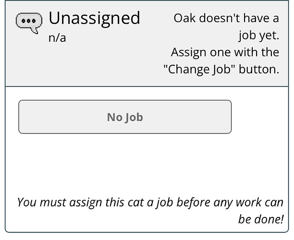Image resolution: width=294 pixels, height=240 pixels.
Task: Click the divider line beneath the gray header
Action: pos(147,86)
